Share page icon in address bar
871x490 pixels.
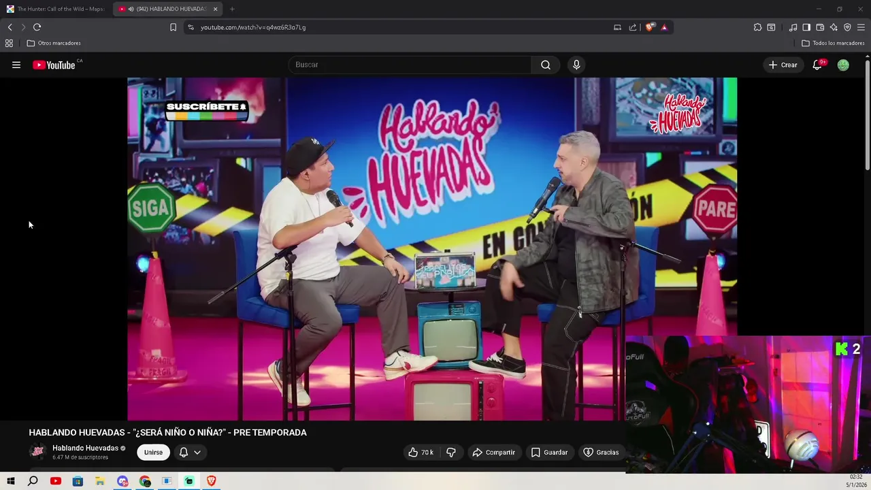pyautogui.click(x=633, y=27)
